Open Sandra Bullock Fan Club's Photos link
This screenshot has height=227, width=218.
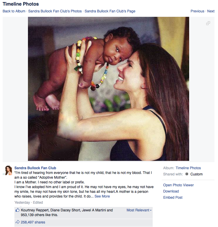coord(55,11)
